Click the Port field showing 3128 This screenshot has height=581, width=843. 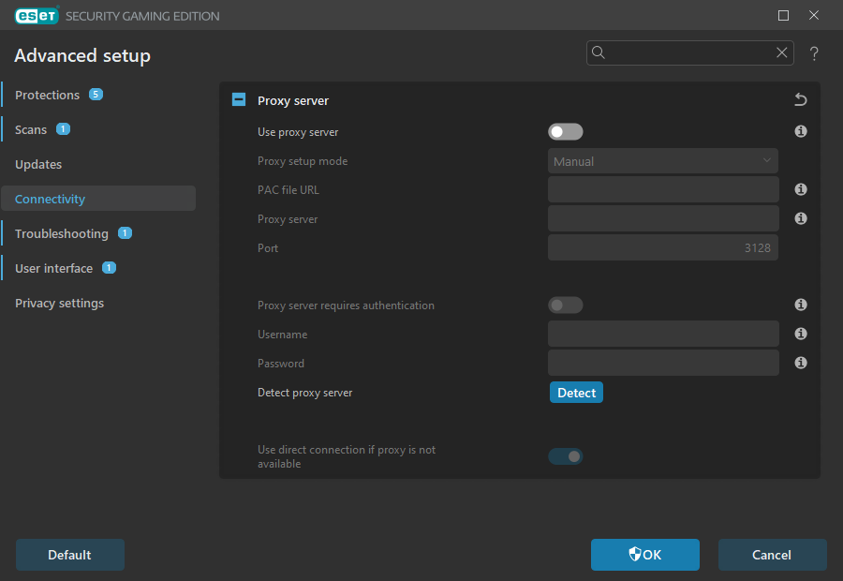(x=663, y=247)
